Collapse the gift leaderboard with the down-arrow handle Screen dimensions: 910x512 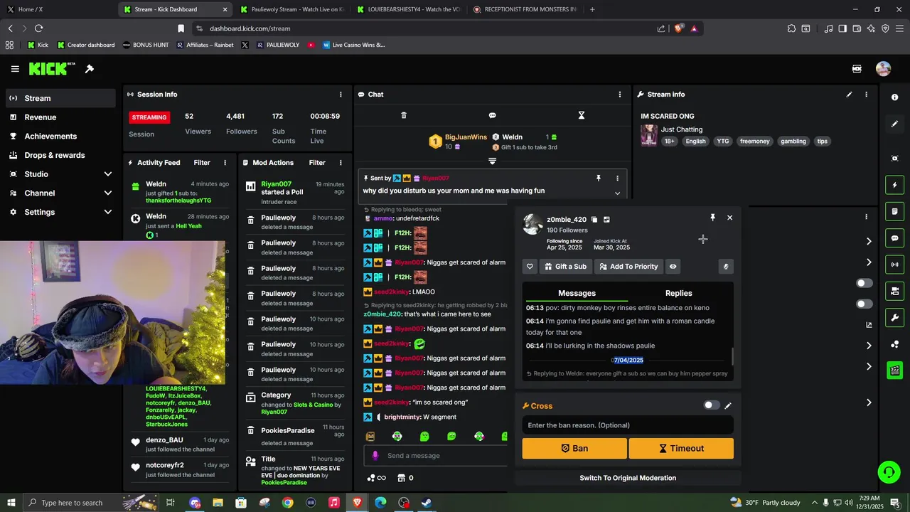[x=492, y=161]
